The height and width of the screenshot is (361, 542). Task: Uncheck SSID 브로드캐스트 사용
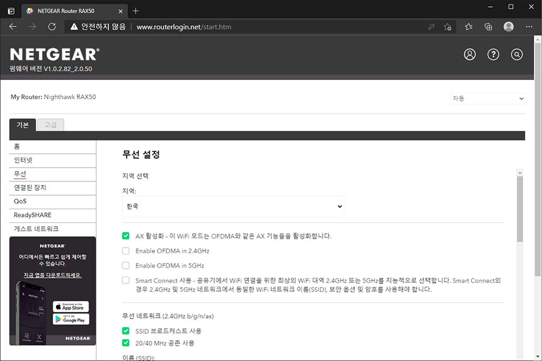[x=126, y=331]
